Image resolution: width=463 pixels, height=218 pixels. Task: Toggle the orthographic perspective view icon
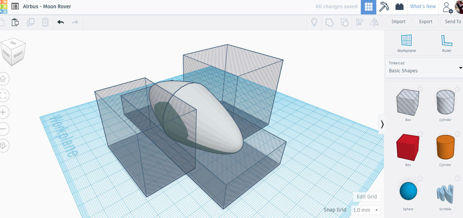coord(3,146)
